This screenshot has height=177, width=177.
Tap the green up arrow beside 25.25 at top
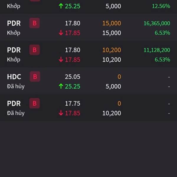(x=61, y=6)
